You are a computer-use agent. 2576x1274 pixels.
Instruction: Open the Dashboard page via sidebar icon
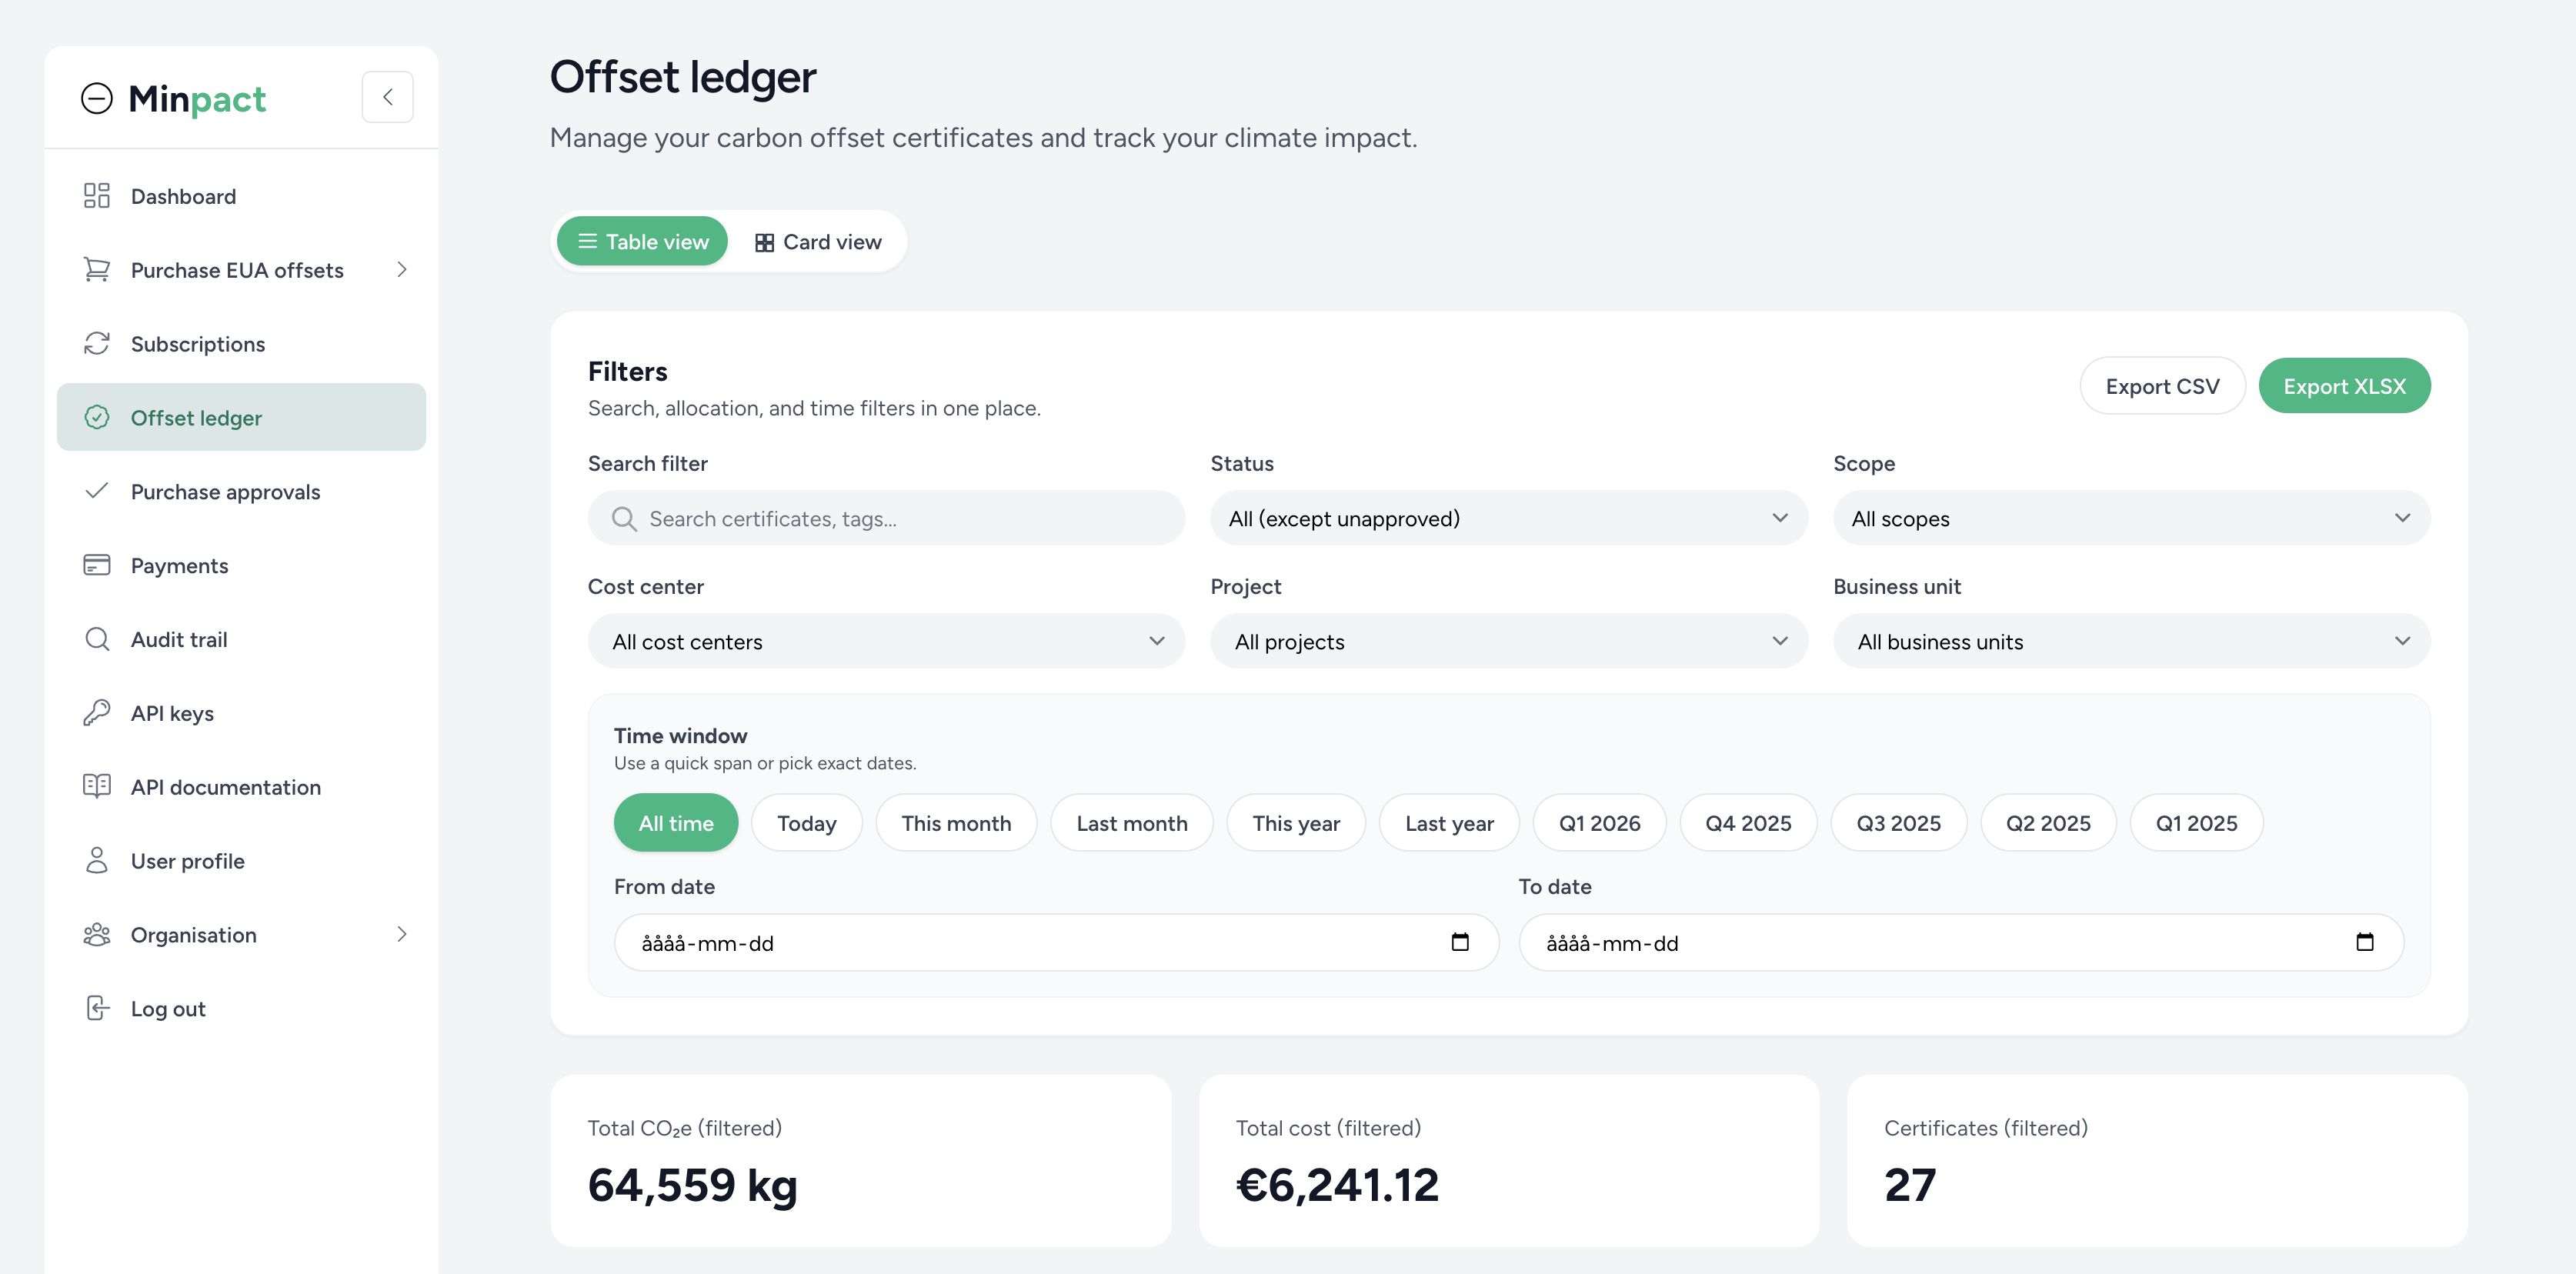pyautogui.click(x=96, y=195)
